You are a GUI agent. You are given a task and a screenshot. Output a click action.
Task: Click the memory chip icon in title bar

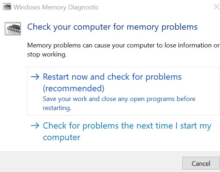pos(7,7)
